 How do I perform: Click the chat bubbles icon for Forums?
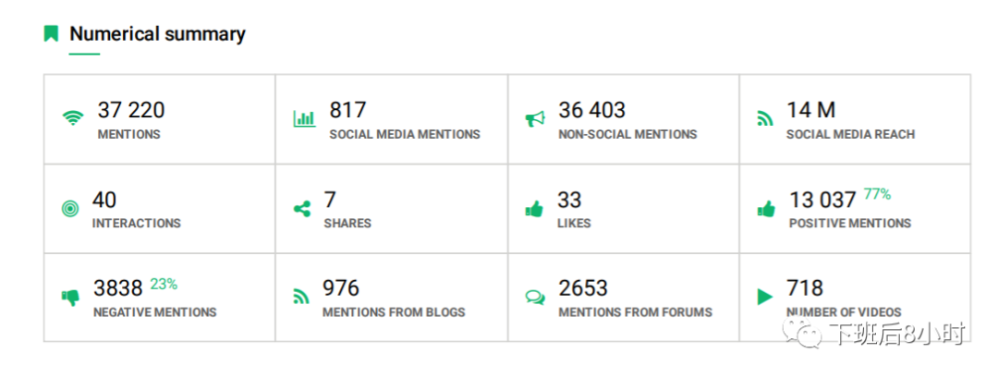[x=535, y=298]
